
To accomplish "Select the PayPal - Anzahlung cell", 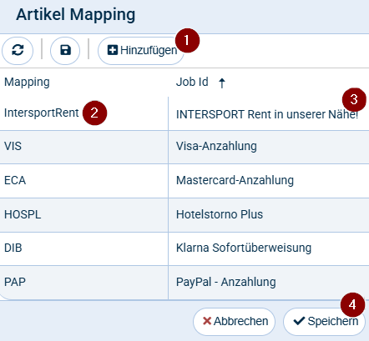I will pos(269,283).
